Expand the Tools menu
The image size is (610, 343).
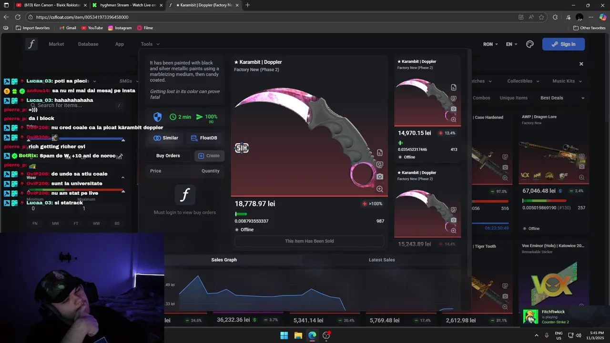pos(150,44)
